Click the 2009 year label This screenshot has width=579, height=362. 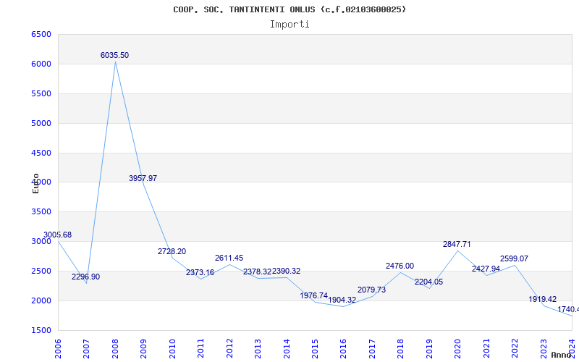pyautogui.click(x=143, y=348)
